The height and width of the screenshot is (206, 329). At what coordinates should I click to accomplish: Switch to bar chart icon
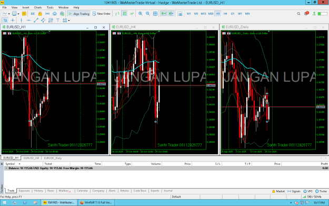click(x=117, y=14)
